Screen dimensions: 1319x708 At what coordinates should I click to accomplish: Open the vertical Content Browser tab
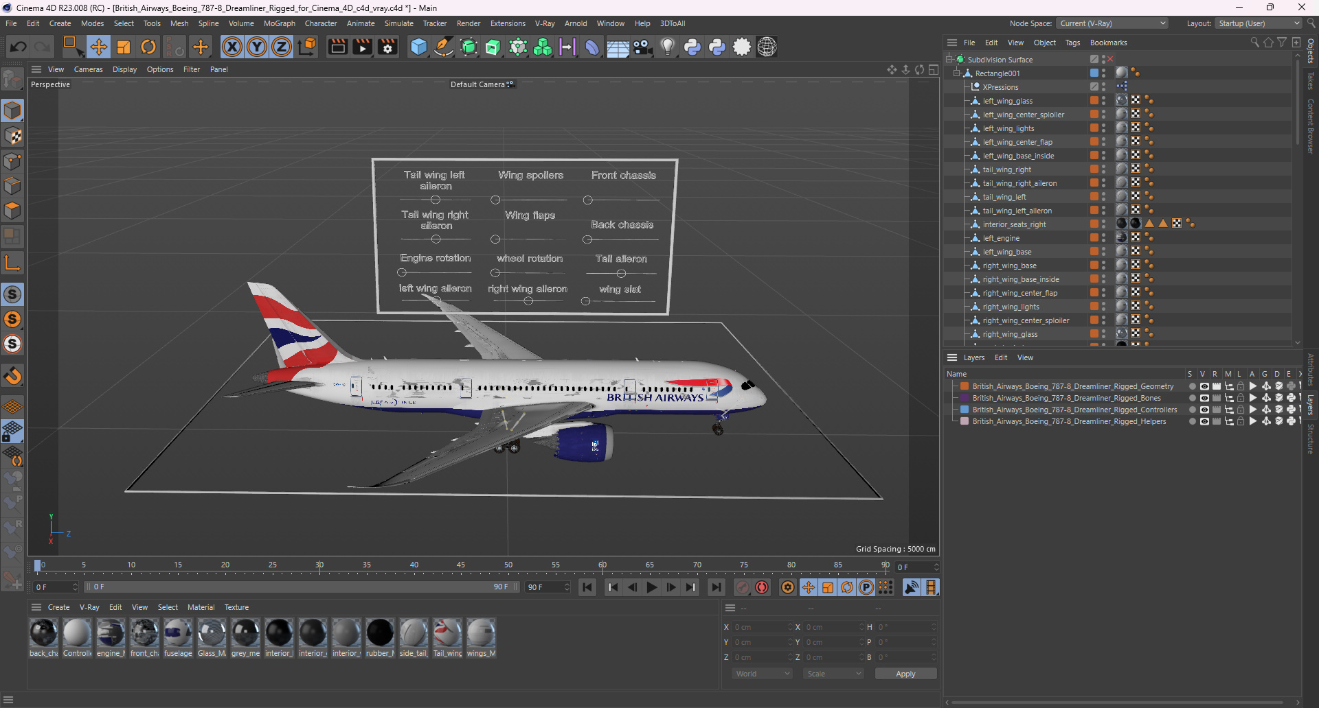(x=1311, y=126)
